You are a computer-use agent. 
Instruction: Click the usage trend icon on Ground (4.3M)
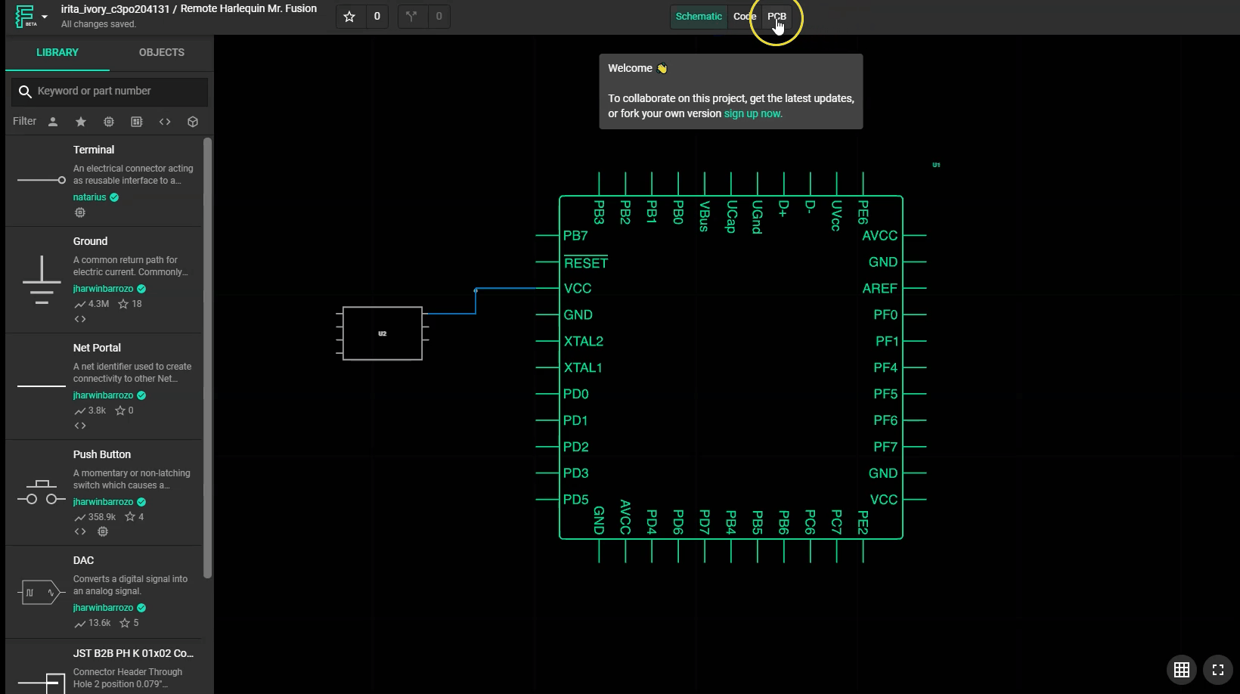pos(80,304)
